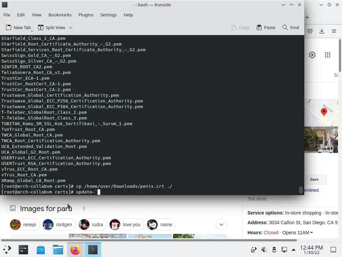The width and height of the screenshot is (342, 257).
Task: Click the removable devices tray icon
Action: [x=274, y=250]
